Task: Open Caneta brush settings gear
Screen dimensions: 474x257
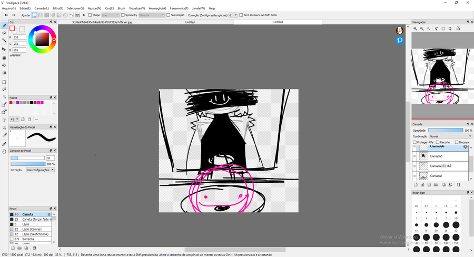Action: 49,214
